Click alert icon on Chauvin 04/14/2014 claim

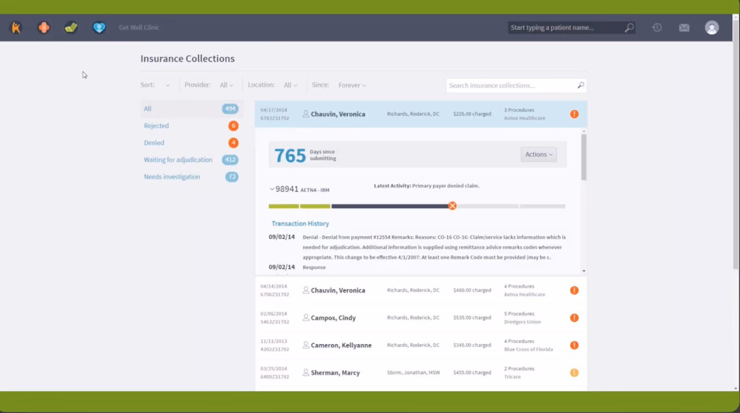coord(574,290)
